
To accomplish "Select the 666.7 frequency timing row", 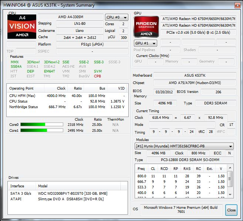I will [x=181, y=182].
